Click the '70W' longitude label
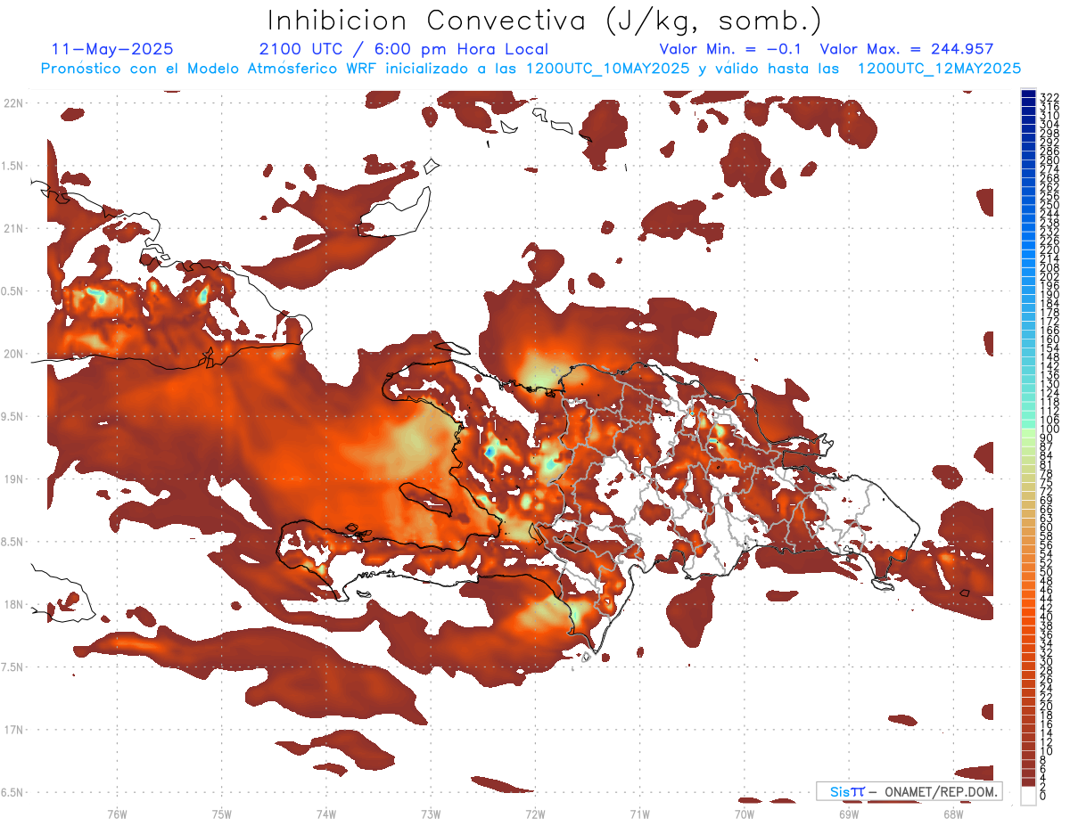This screenshot has width=1070, height=826. tap(745, 813)
